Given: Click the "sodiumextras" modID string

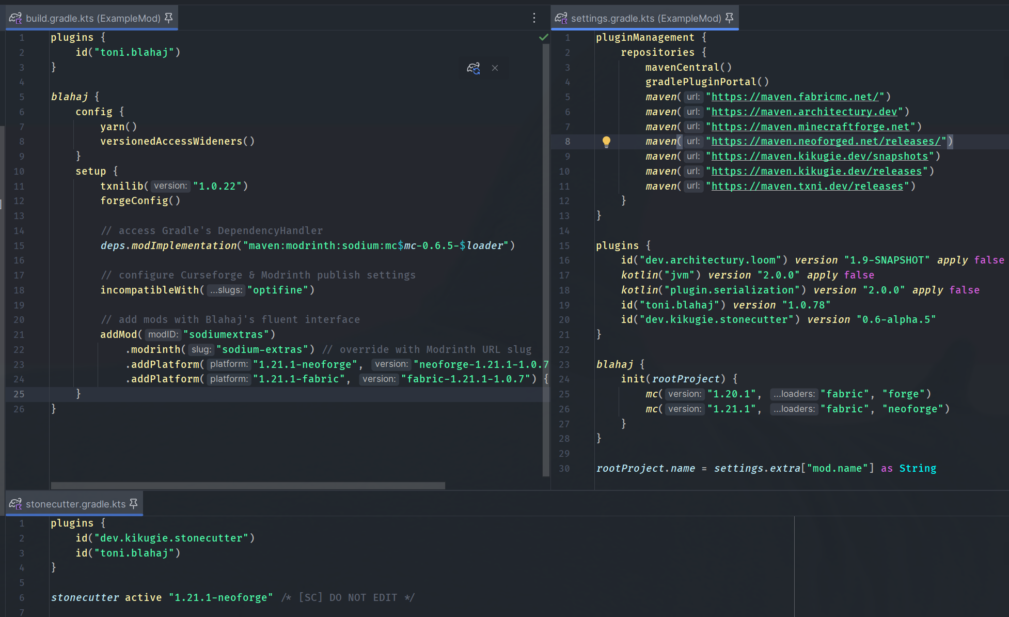Looking at the screenshot, I should tap(226, 335).
